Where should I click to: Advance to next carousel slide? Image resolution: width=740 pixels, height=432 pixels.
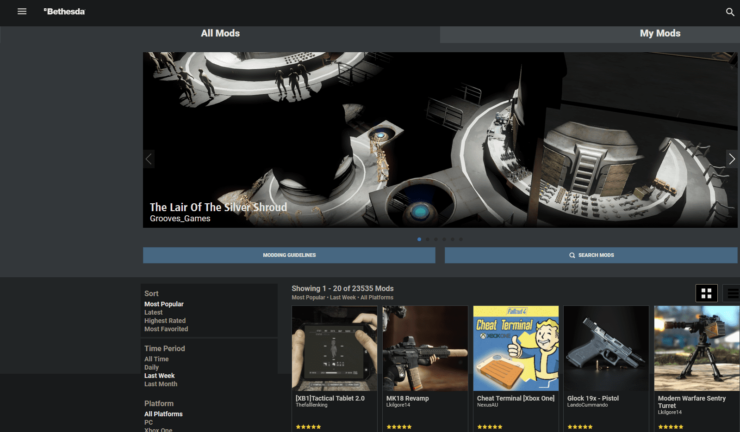coord(732,159)
